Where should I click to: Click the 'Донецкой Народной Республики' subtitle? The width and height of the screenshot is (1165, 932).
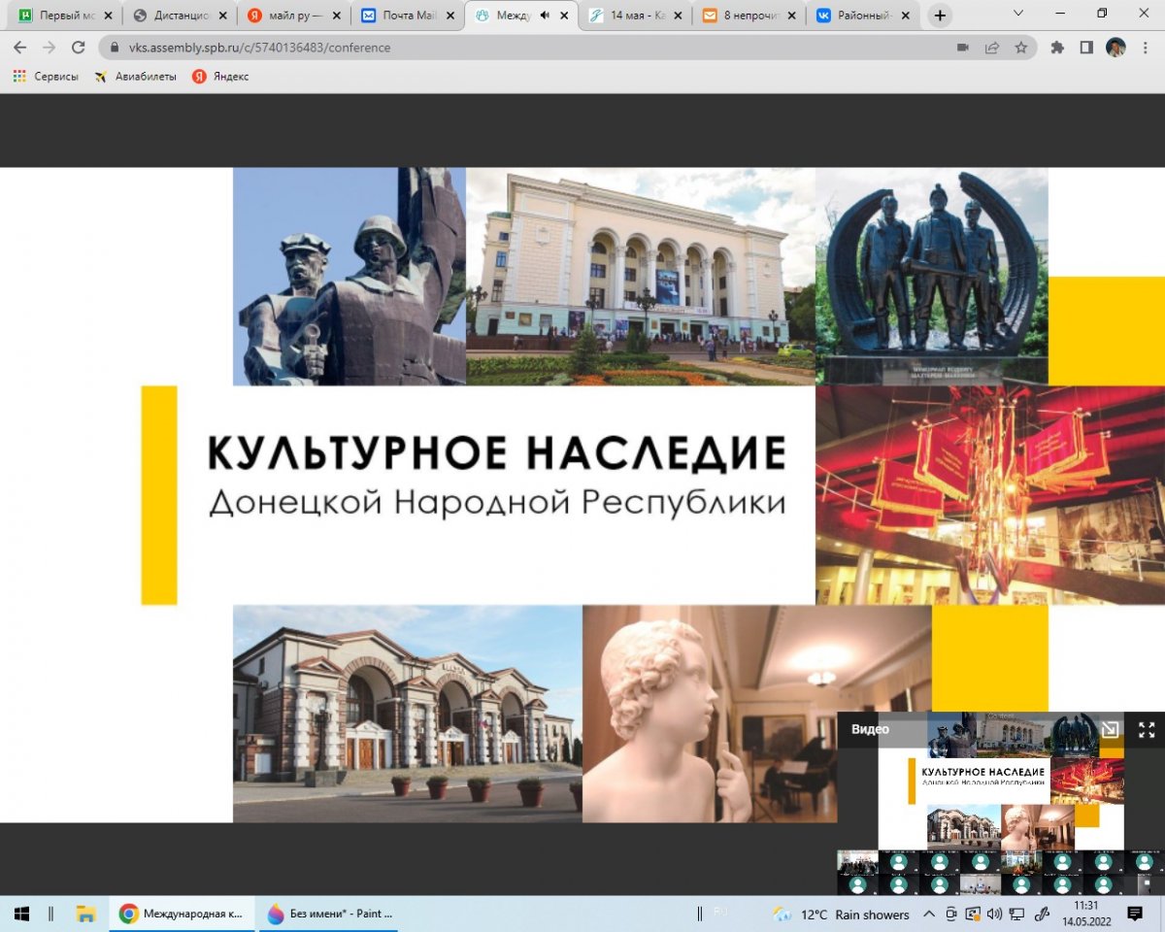click(496, 503)
